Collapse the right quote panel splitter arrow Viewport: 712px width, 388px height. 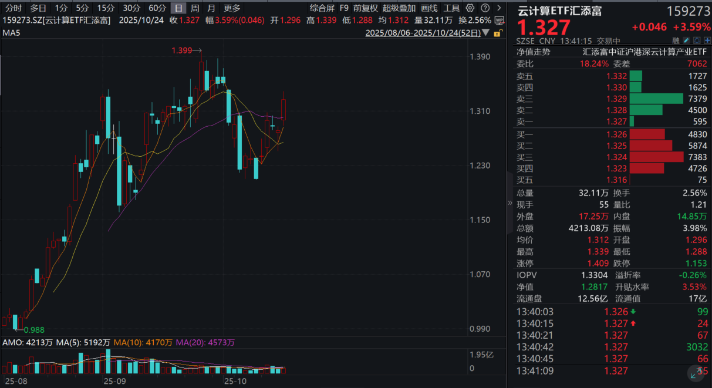[x=509, y=203]
